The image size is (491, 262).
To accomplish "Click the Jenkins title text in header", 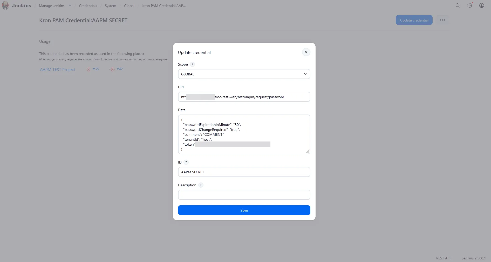I will (x=22, y=6).
